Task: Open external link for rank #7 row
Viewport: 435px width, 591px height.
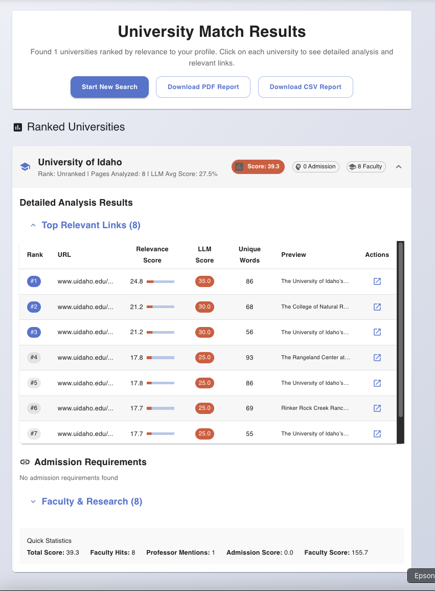Action: click(x=377, y=434)
